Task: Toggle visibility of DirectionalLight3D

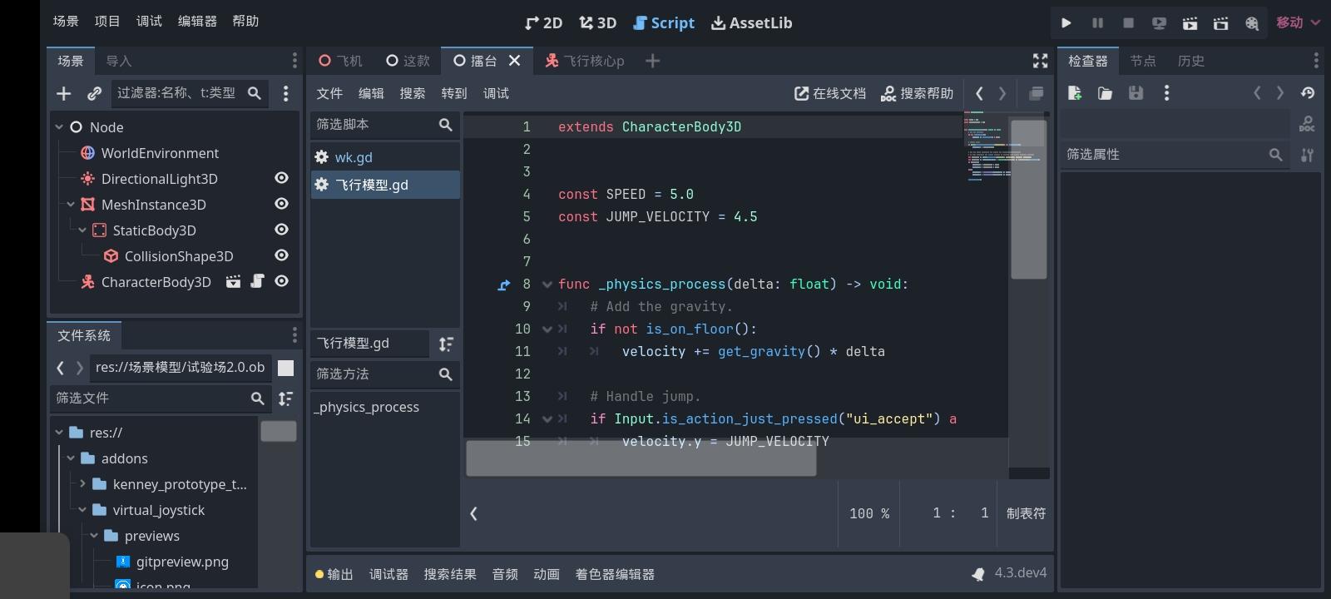Action: click(x=281, y=178)
